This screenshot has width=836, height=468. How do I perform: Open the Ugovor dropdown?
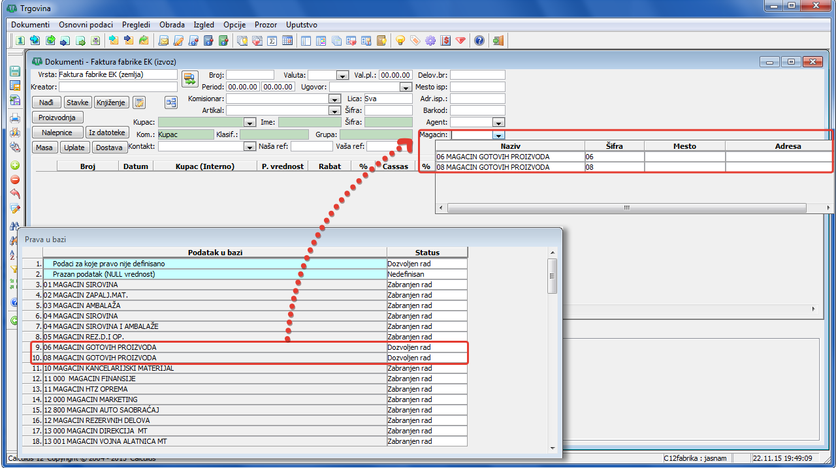(405, 87)
